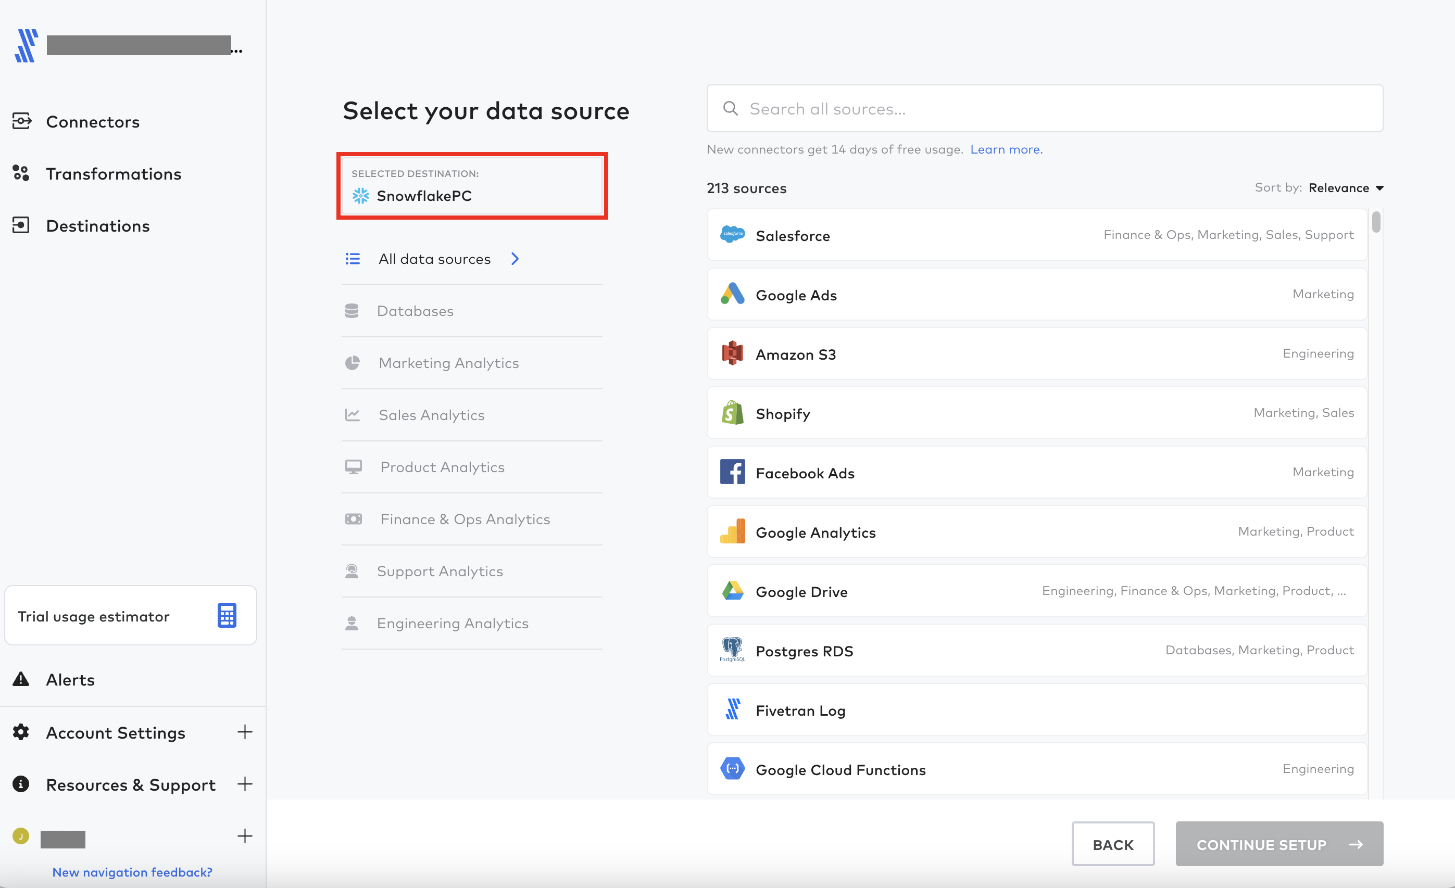Click the Sales Analytics line chart icon
The width and height of the screenshot is (1455, 888).
click(x=353, y=415)
